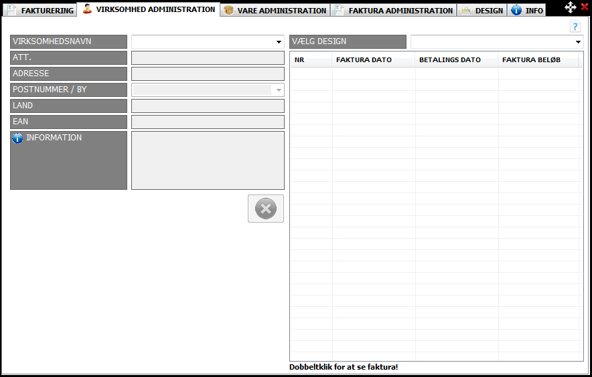This screenshot has width=592, height=377.
Task: Sort by the NR column header
Action: click(311, 60)
